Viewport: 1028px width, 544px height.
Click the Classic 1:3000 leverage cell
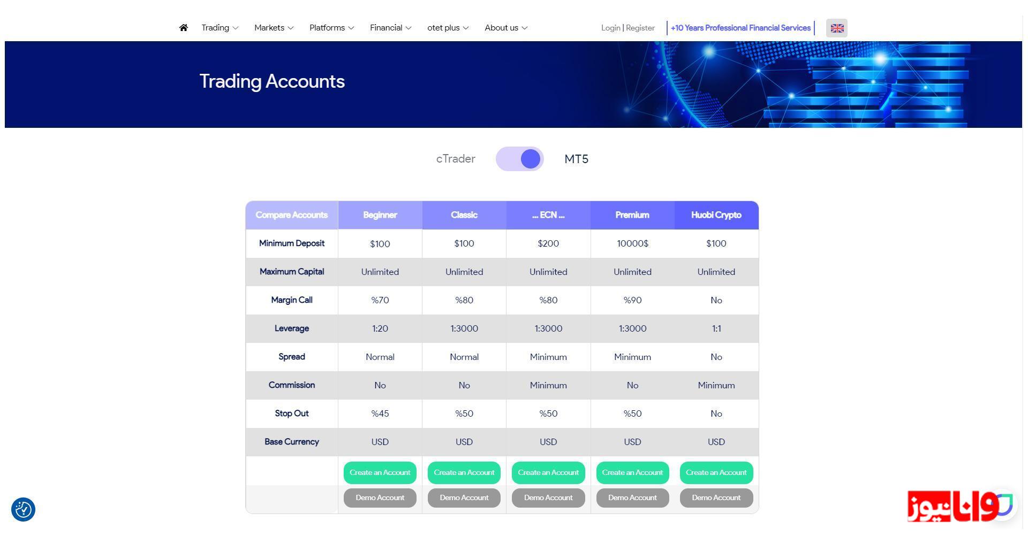pyautogui.click(x=464, y=328)
